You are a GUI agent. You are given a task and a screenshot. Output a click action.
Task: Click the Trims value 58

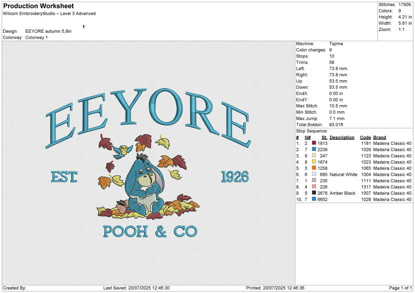click(x=332, y=63)
